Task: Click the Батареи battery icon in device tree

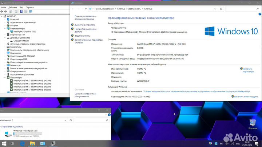Action: coord(8,25)
